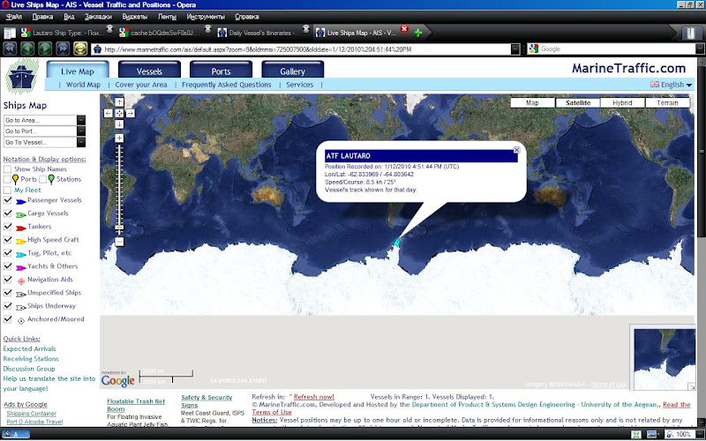This screenshot has width=706, height=441.
Task: Click the Stations green pin icon
Action: [x=51, y=180]
